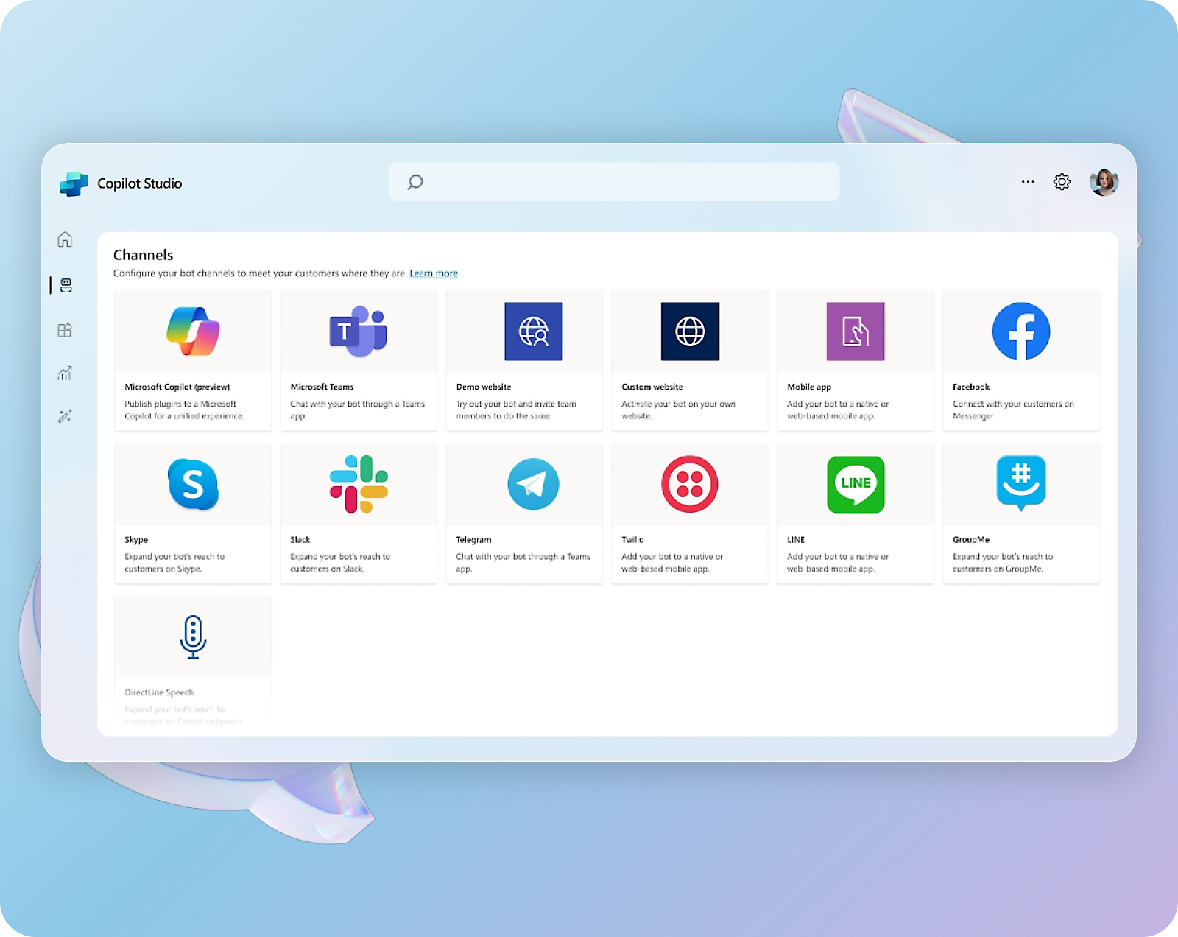Click the Slack logo icon
Viewport: 1178px width, 937px height.
point(359,484)
